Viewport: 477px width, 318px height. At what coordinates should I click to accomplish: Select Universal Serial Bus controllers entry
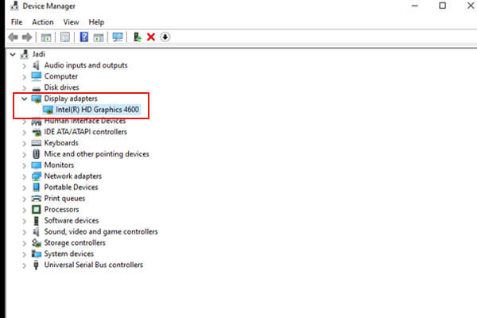[93, 265]
